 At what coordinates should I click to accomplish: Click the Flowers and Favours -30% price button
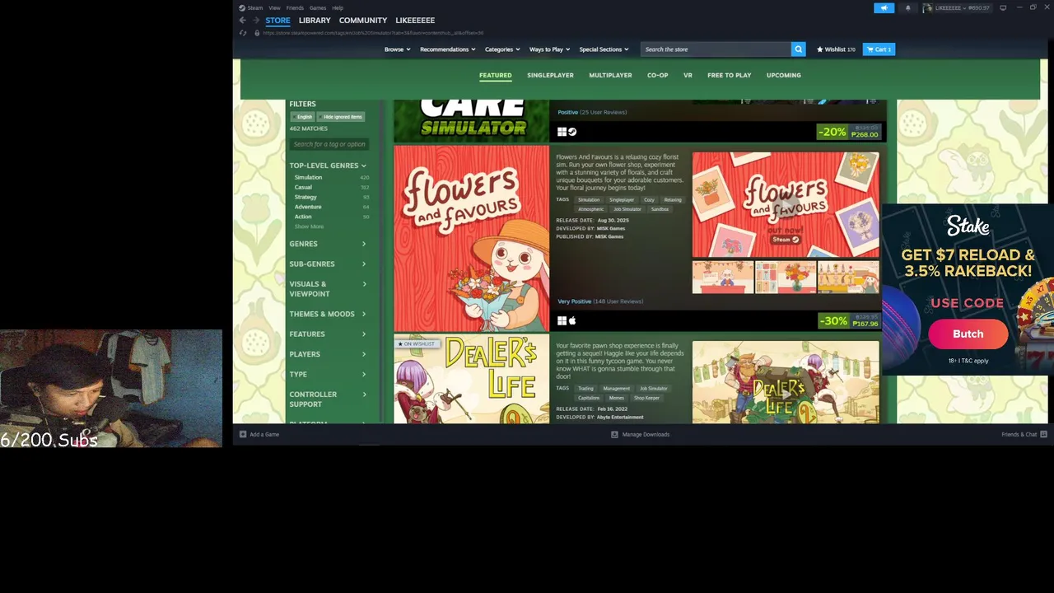pos(849,321)
